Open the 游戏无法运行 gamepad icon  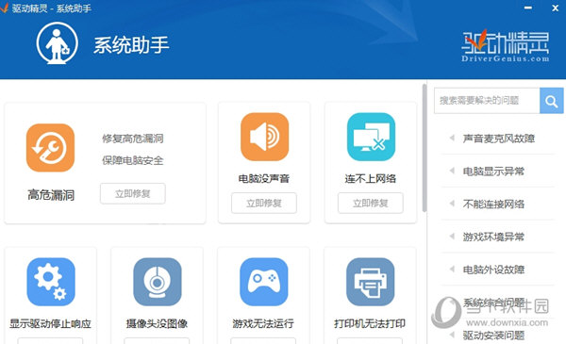[264, 282]
